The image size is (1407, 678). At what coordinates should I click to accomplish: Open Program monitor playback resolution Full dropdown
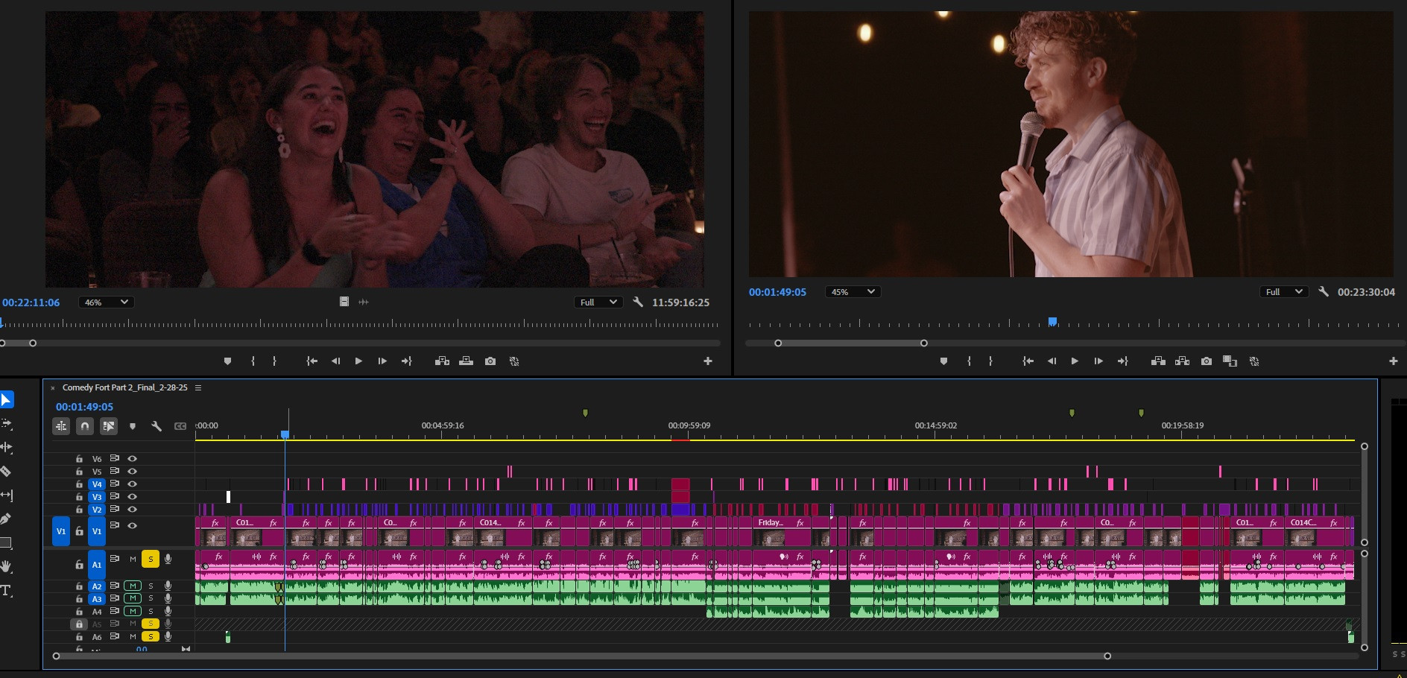(1284, 291)
